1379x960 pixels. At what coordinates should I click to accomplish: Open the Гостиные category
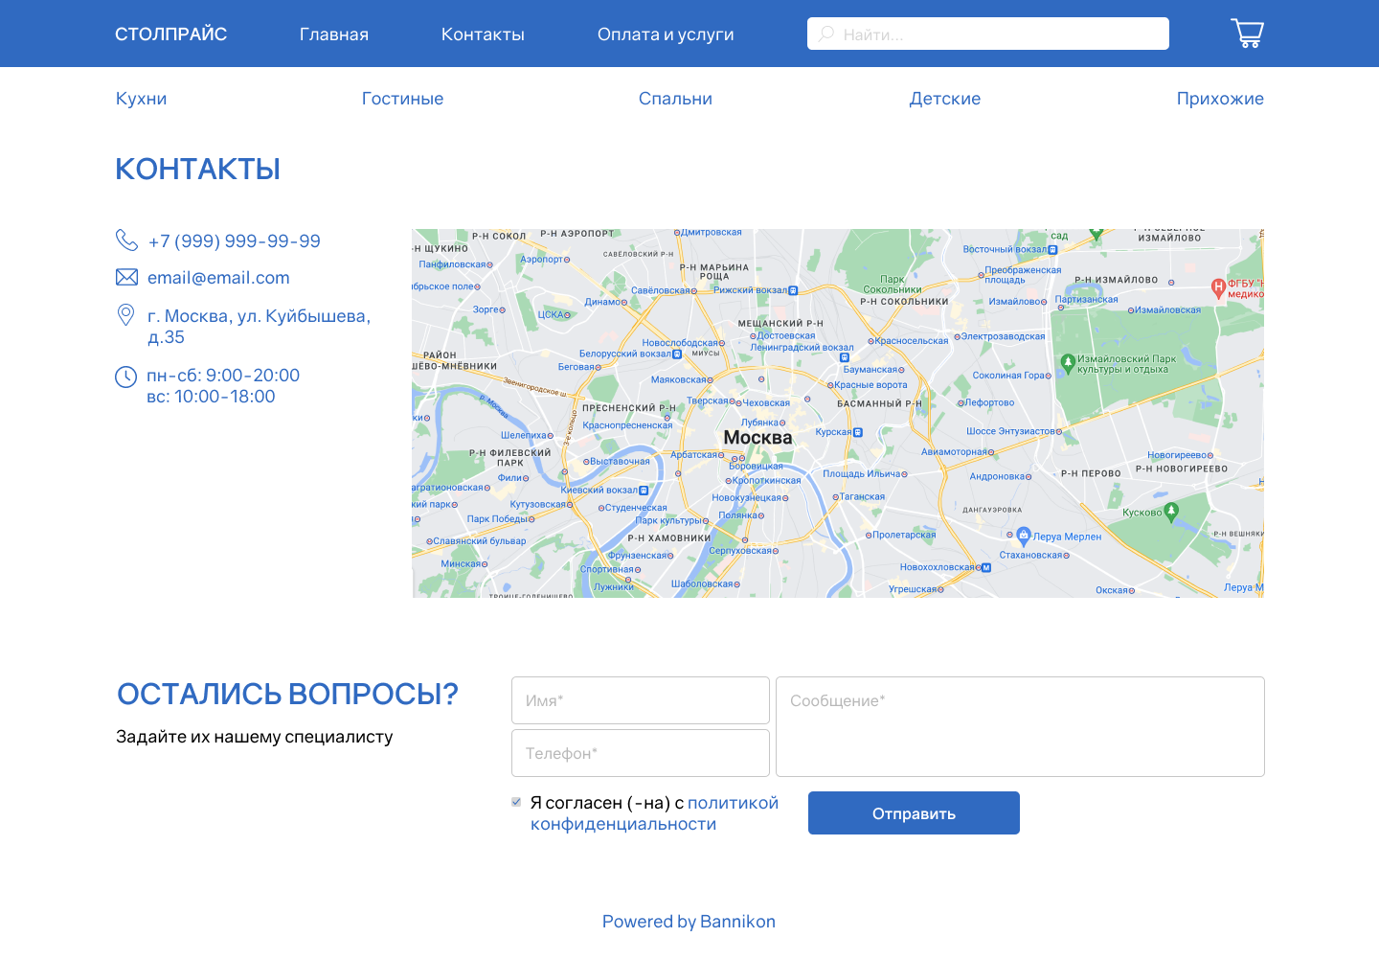402,99
